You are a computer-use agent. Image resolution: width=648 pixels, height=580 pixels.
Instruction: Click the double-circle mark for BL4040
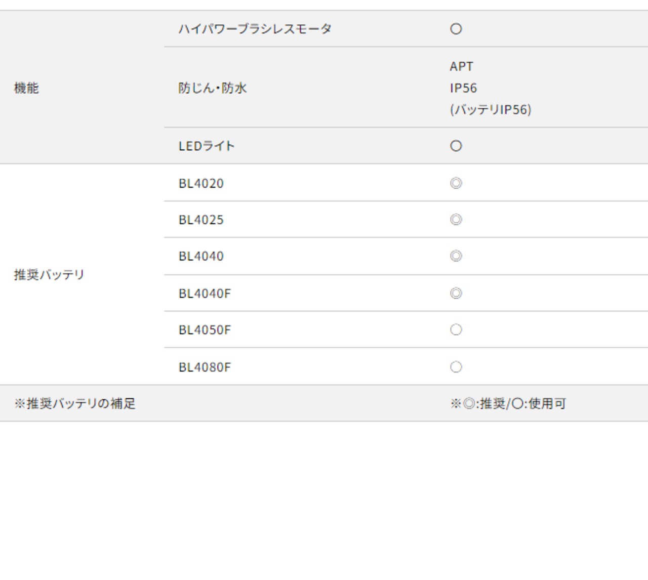456,256
